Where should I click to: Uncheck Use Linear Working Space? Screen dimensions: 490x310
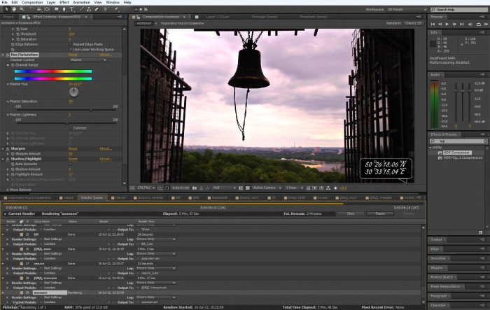tap(70, 50)
